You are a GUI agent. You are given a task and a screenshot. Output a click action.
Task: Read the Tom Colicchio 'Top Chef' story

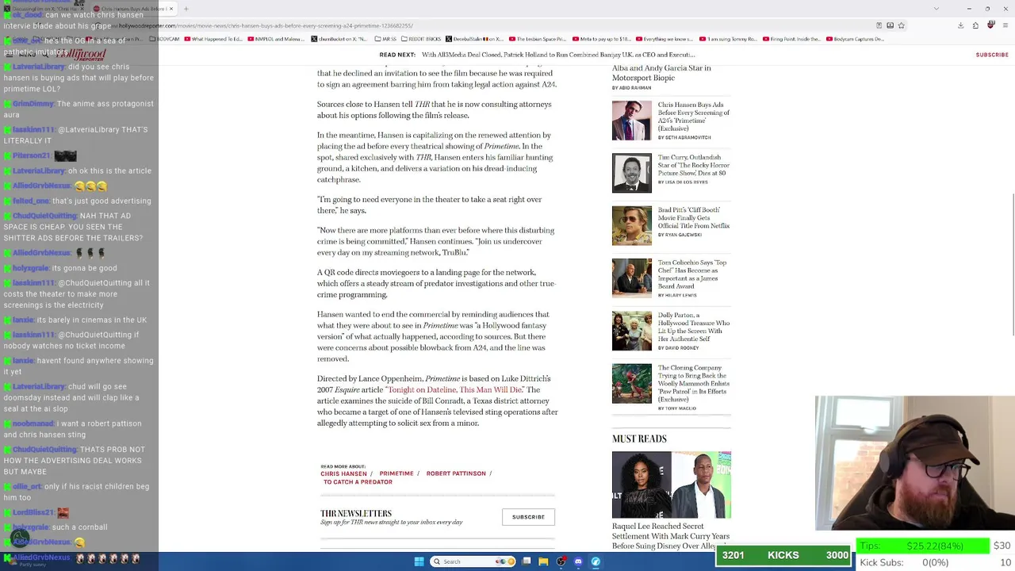[x=692, y=274]
